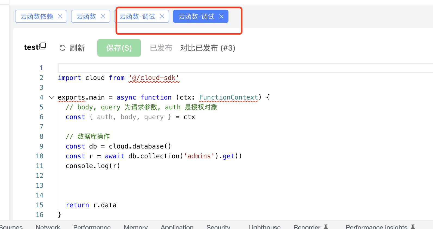Screen dimensions: 433x229
Task: Click the await keyword on line 10
Action: pyautogui.click(x=115, y=156)
